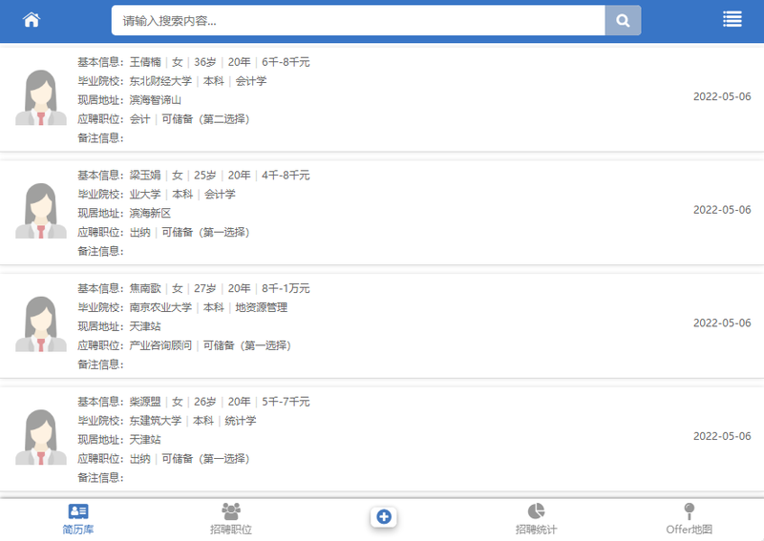The width and height of the screenshot is (764, 541).
Task: Click salary text 4千-8千元
Action: (286, 176)
